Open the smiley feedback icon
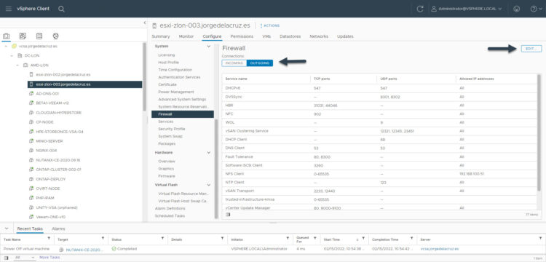546x262 pixels. pyautogui.click(x=517, y=9)
